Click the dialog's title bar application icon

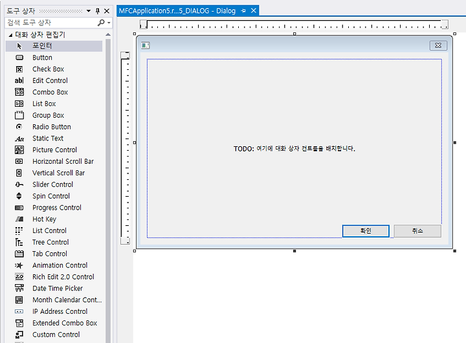point(146,45)
